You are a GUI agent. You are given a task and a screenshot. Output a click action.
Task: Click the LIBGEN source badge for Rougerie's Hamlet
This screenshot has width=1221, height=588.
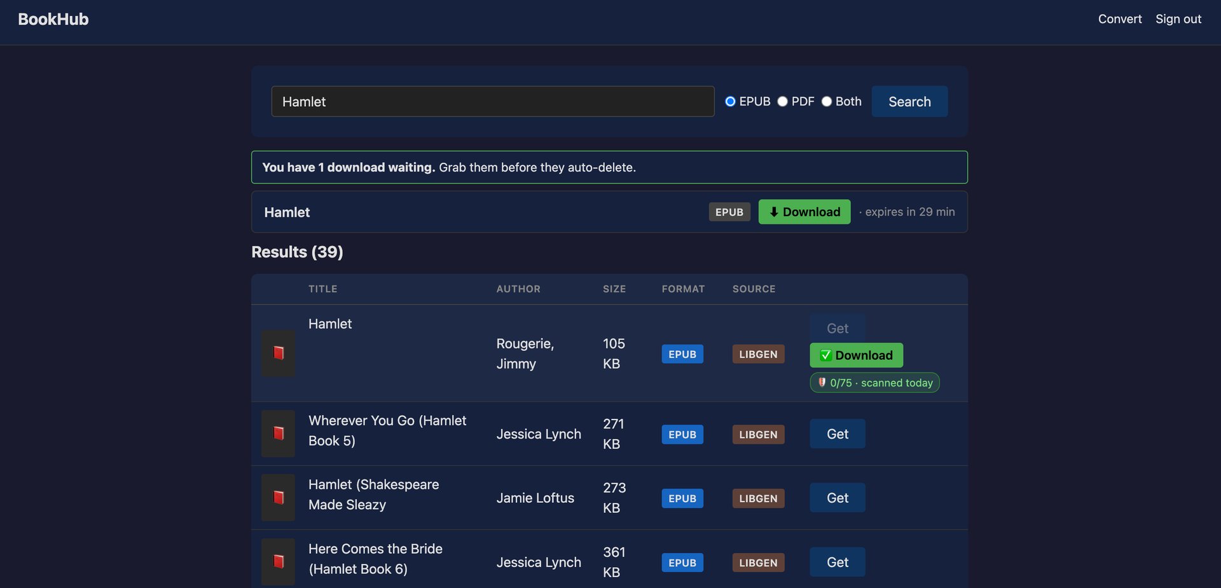[758, 354]
